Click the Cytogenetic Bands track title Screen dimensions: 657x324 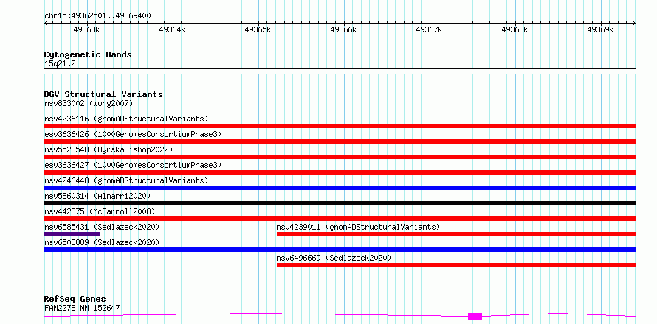pos(88,54)
